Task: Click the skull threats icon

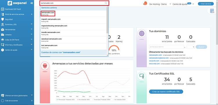Action: tap(45, 66)
